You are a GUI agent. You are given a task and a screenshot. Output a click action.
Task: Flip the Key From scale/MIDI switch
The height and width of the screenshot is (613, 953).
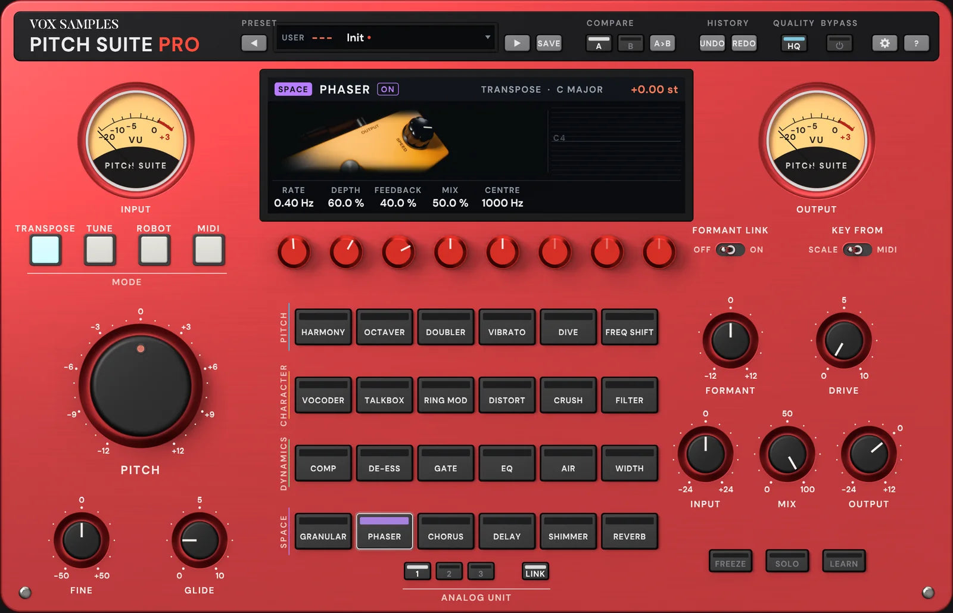pyautogui.click(x=857, y=250)
